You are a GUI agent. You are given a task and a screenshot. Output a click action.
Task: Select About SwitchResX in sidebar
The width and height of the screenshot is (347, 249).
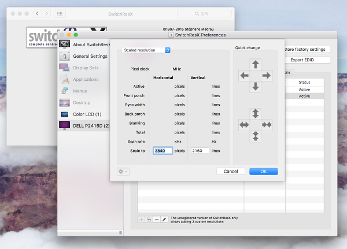[84, 44]
